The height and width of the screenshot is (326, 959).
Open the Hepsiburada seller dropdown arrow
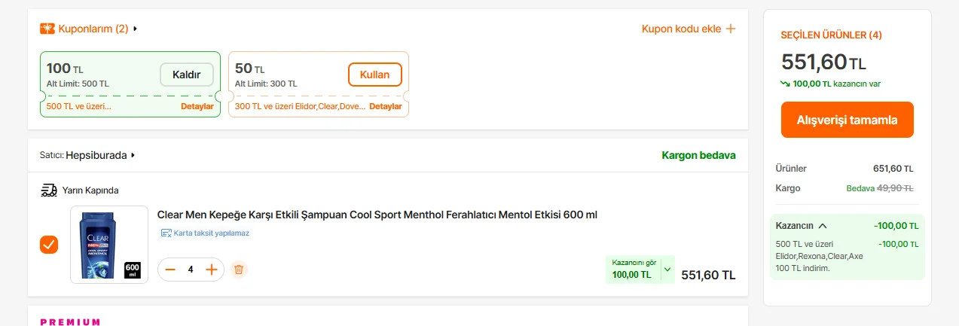click(x=133, y=155)
